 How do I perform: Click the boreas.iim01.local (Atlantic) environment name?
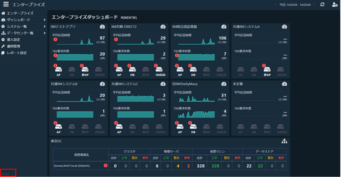click(x=72, y=166)
